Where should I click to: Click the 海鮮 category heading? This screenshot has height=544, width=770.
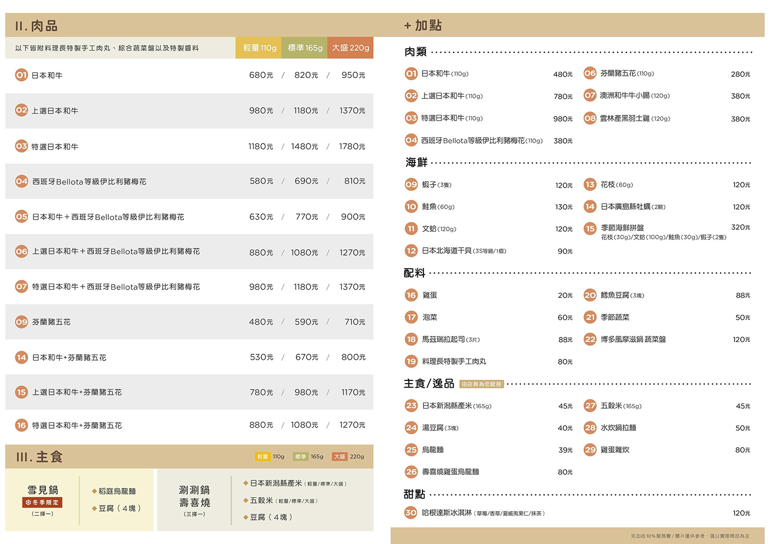pos(416,163)
